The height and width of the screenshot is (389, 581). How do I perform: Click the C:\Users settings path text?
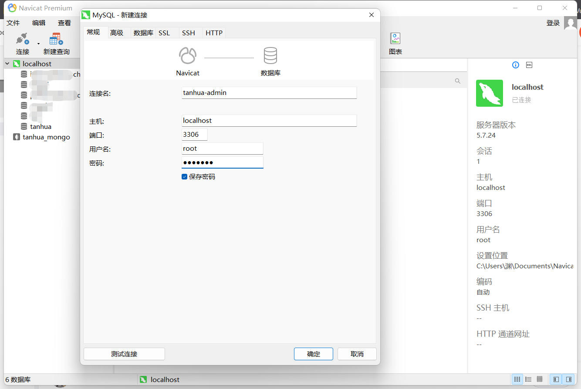click(525, 266)
